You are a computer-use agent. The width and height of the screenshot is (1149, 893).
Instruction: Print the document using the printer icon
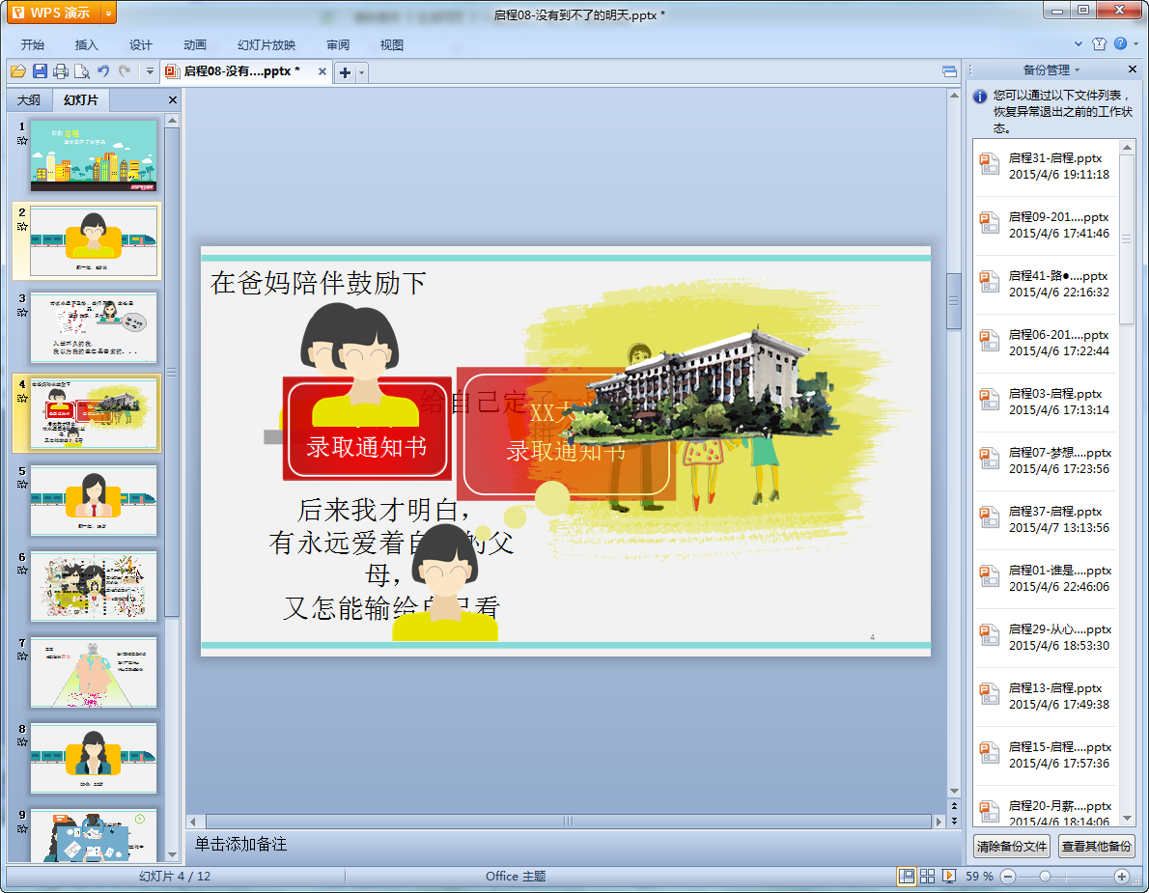pos(61,71)
